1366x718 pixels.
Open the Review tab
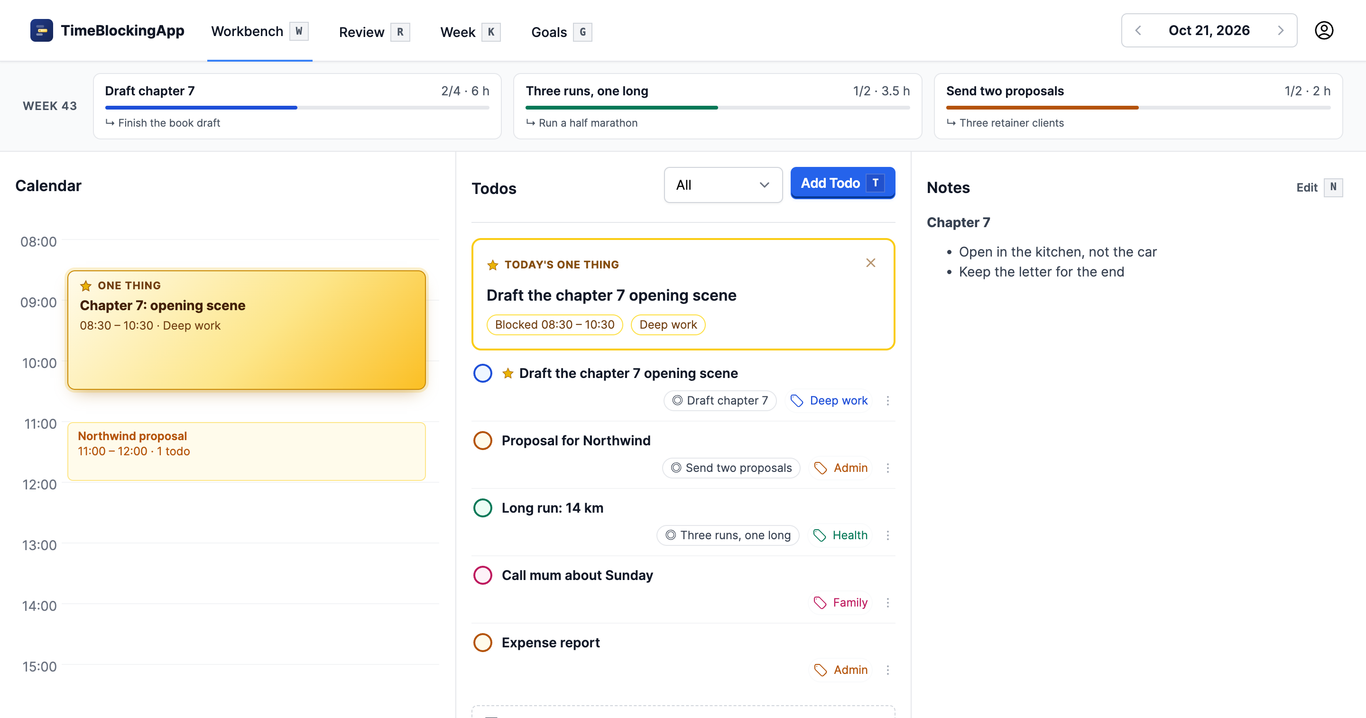click(374, 32)
